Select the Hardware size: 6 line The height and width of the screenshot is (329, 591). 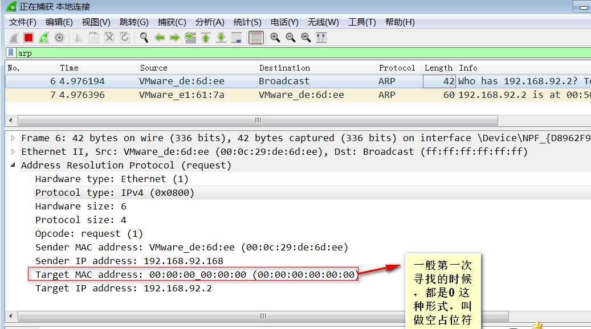(x=81, y=206)
